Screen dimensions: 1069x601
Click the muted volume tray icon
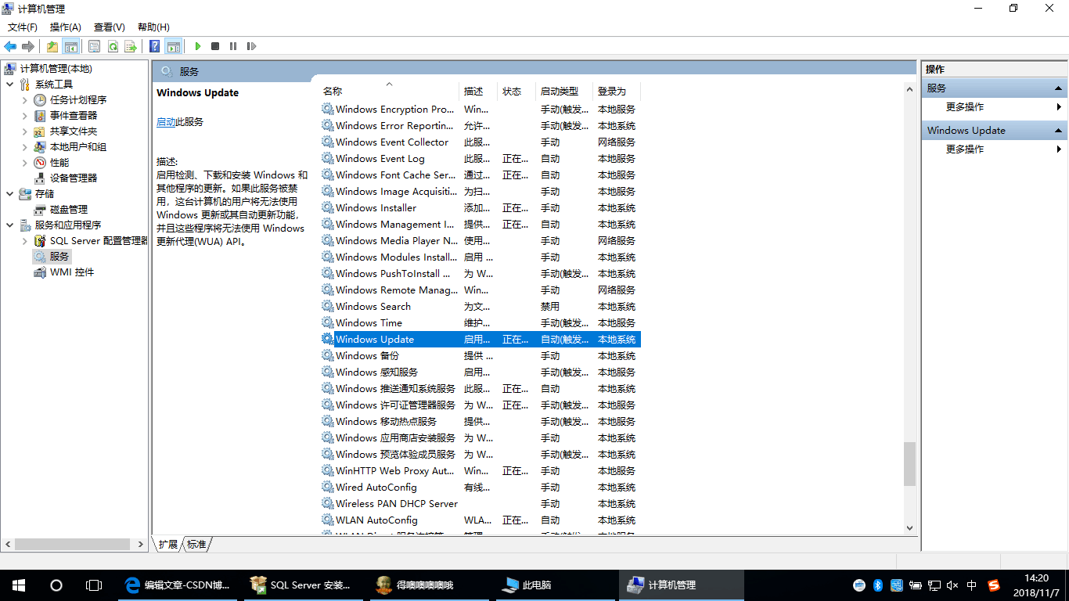click(952, 585)
